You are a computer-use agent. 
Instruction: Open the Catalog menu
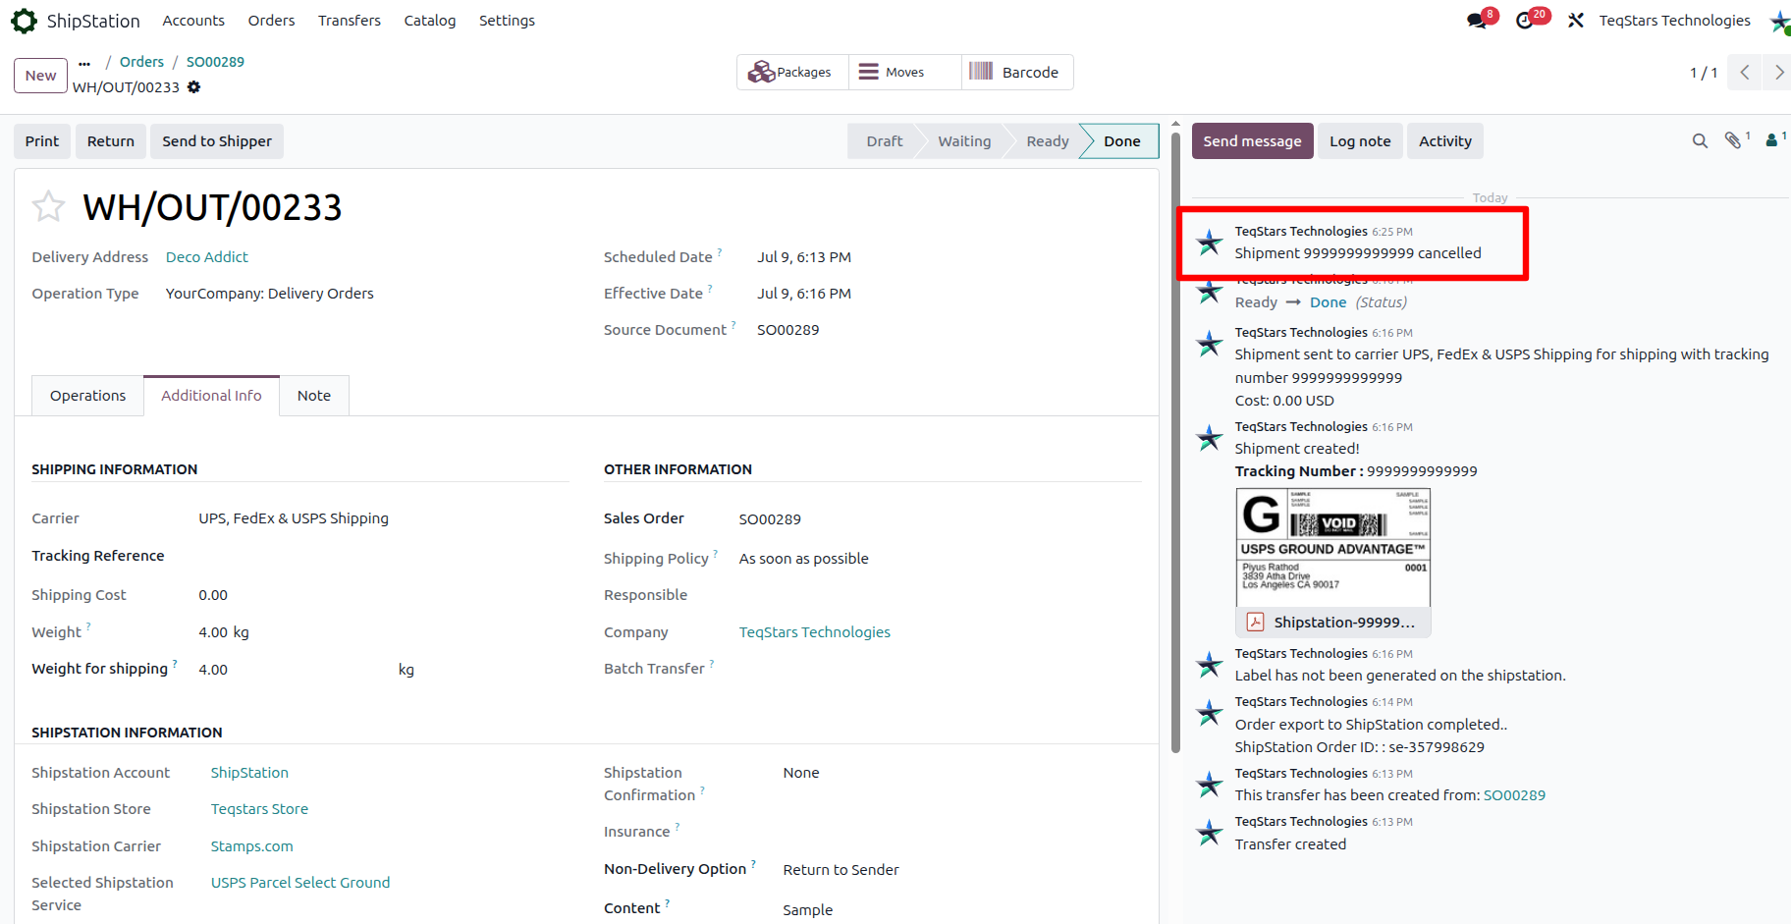point(430,21)
